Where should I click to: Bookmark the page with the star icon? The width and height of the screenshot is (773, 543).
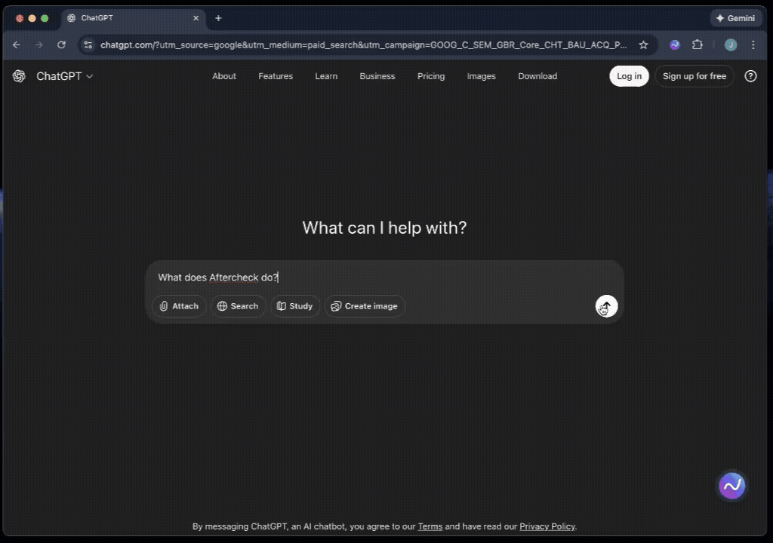pos(644,44)
